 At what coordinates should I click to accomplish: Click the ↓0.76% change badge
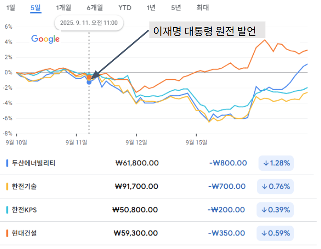point(276,186)
